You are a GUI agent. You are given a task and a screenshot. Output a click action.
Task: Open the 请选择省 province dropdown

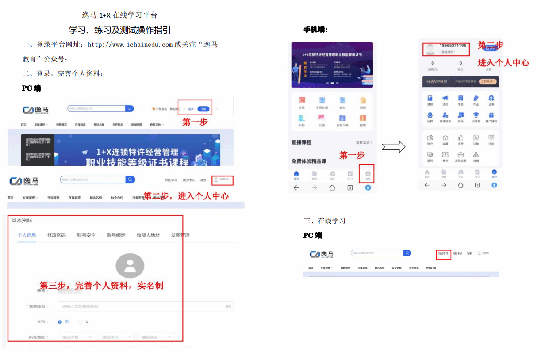click(77, 337)
